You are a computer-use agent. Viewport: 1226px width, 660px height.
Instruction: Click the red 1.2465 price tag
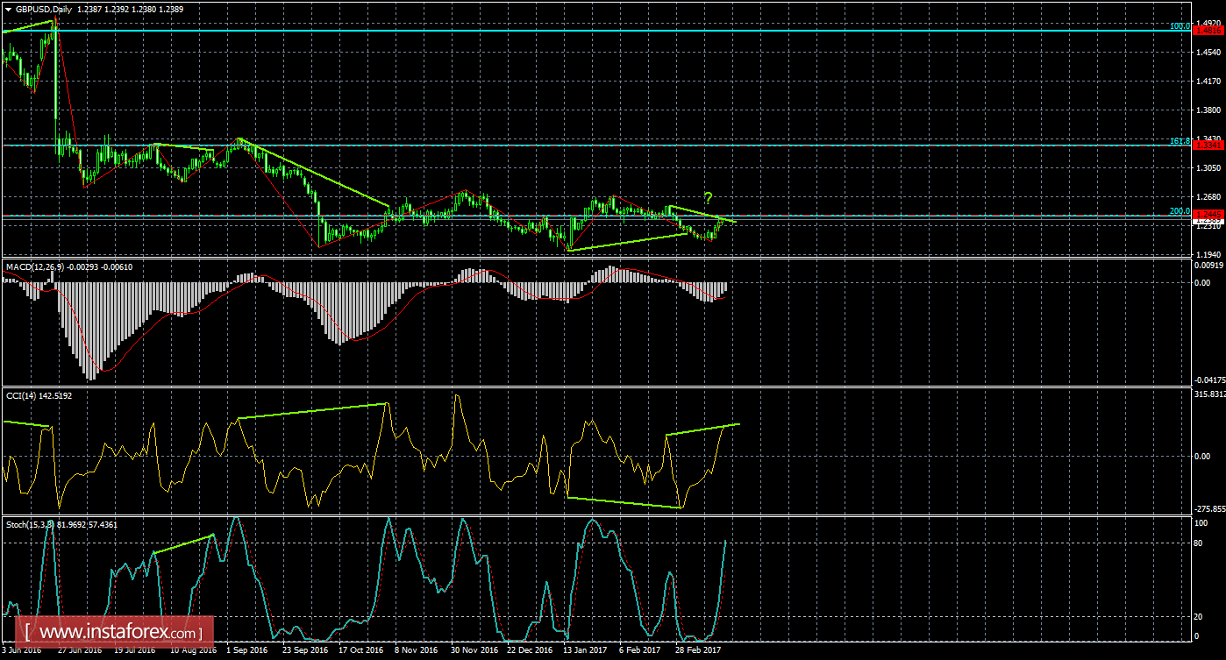(1208, 213)
